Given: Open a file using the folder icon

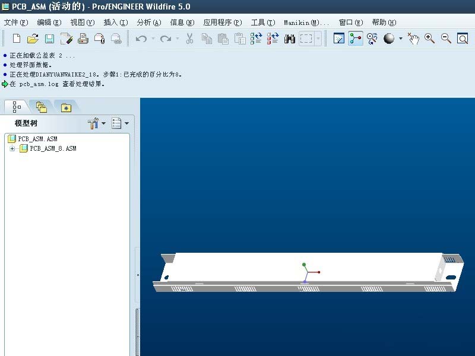Looking at the screenshot, I should point(33,38).
